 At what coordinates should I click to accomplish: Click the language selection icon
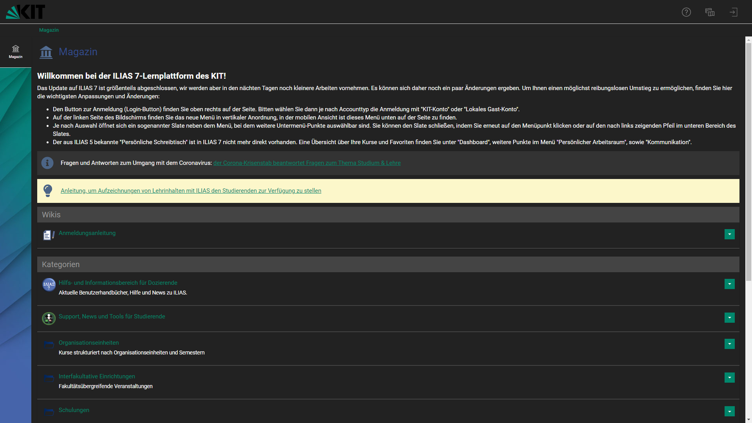[x=710, y=12]
